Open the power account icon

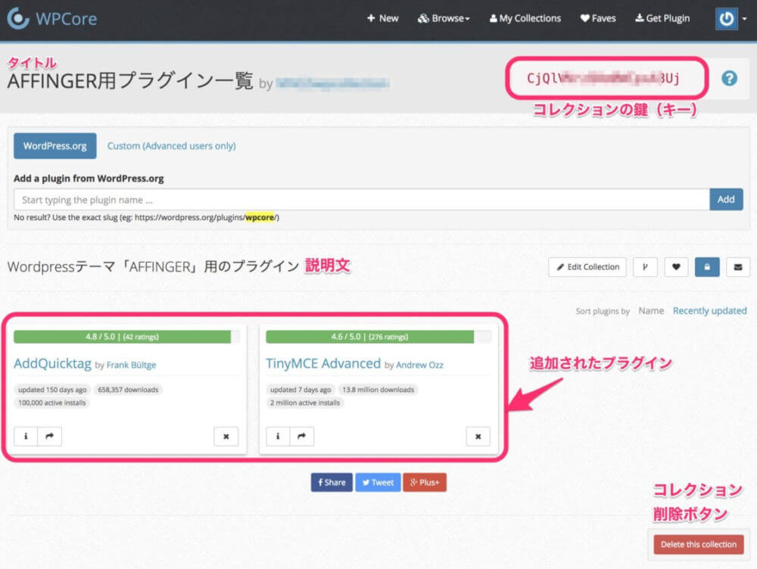(726, 18)
